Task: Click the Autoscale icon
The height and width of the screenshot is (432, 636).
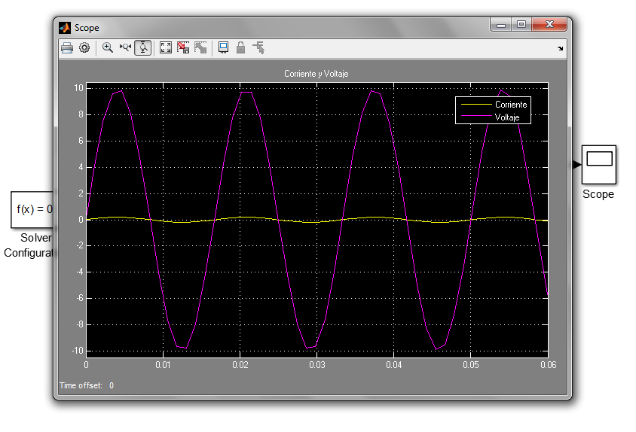Action: [x=166, y=48]
